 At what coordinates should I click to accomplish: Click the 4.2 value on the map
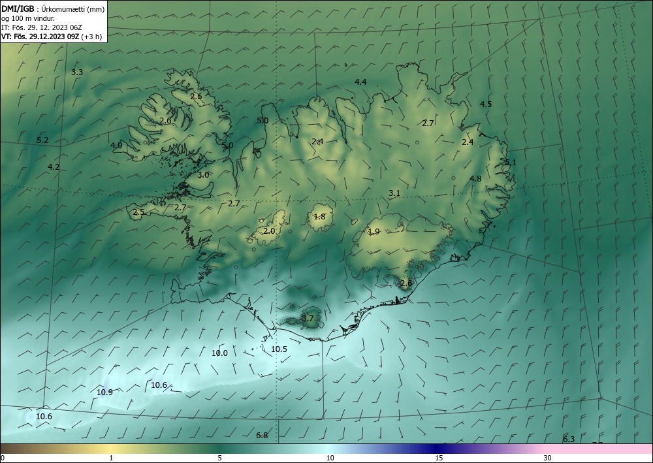tap(54, 167)
